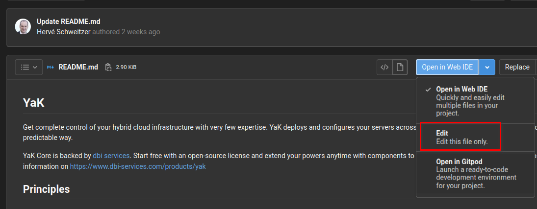This screenshot has width=537, height=209.
Task: Click the Markdown file type icon
Action: pyautogui.click(x=50, y=67)
